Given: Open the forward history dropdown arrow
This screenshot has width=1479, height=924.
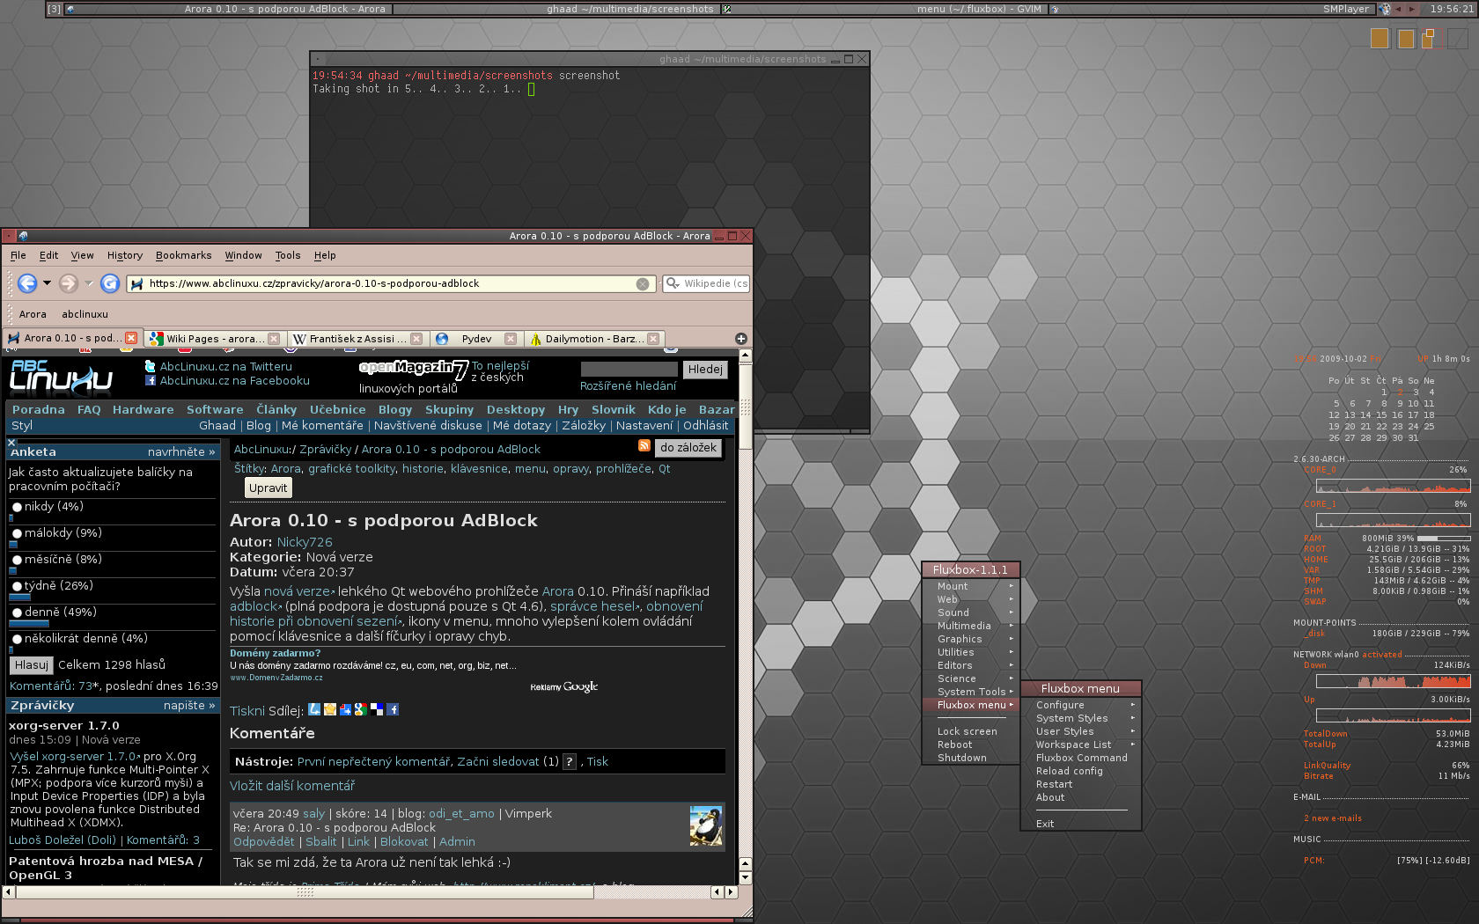Looking at the screenshot, I should (88, 283).
